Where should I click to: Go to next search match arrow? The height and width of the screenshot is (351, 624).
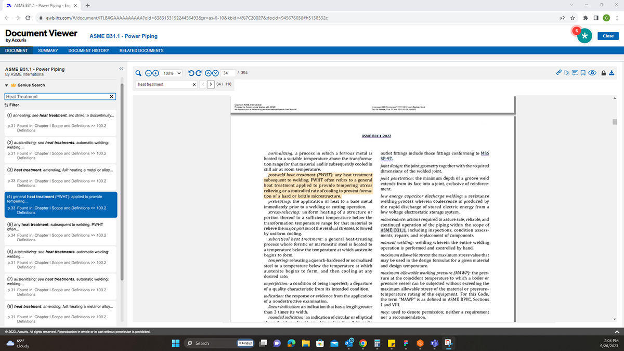(x=211, y=84)
